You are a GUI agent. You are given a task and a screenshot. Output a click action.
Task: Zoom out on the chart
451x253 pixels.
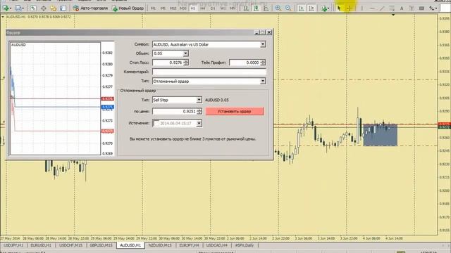coord(288,8)
